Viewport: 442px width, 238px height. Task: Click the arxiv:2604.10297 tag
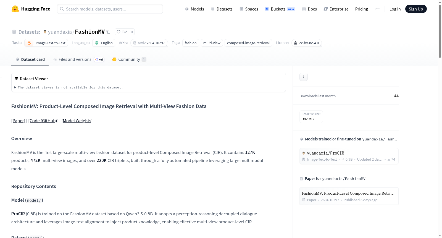coord(149,43)
